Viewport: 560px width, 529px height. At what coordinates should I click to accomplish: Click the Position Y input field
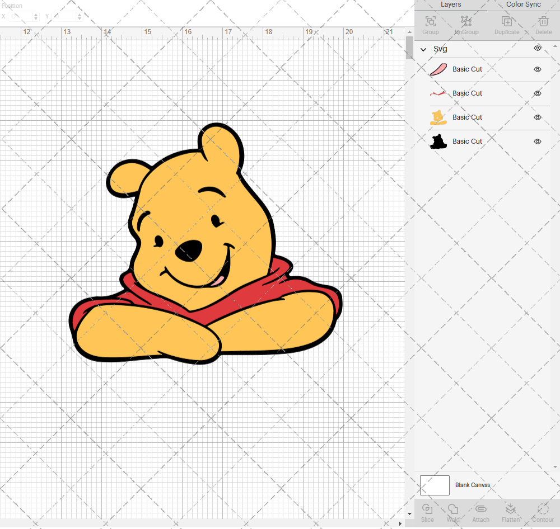pos(64,16)
